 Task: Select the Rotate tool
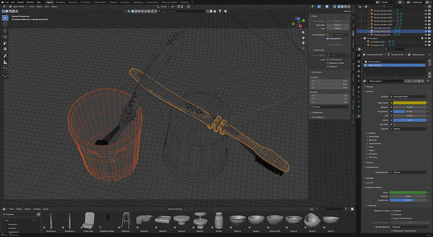[5, 37]
